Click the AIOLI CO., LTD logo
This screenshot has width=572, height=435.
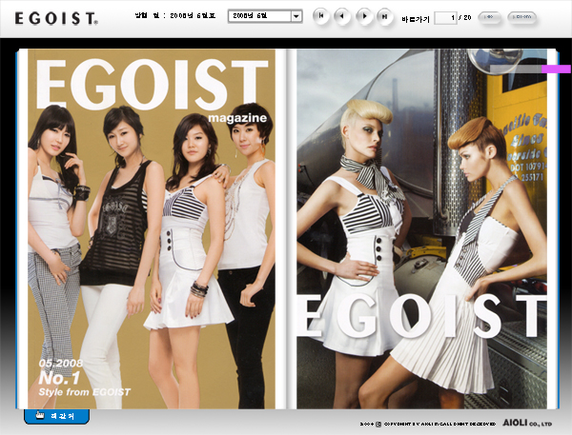(527, 423)
